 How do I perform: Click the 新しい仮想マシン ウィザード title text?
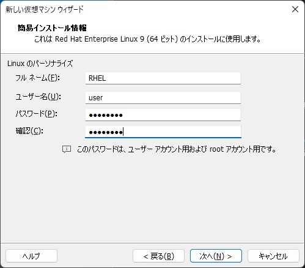tap(45, 9)
